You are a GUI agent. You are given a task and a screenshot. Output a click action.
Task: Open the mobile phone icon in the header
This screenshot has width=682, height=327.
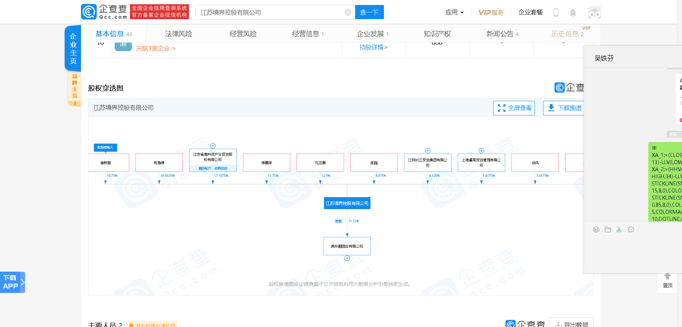tap(556, 12)
